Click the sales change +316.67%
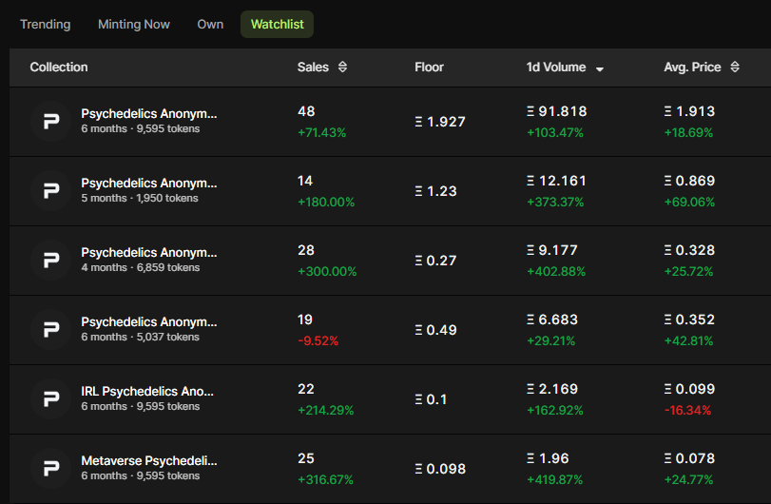Image resolution: width=771 pixels, height=504 pixels. 325,479
